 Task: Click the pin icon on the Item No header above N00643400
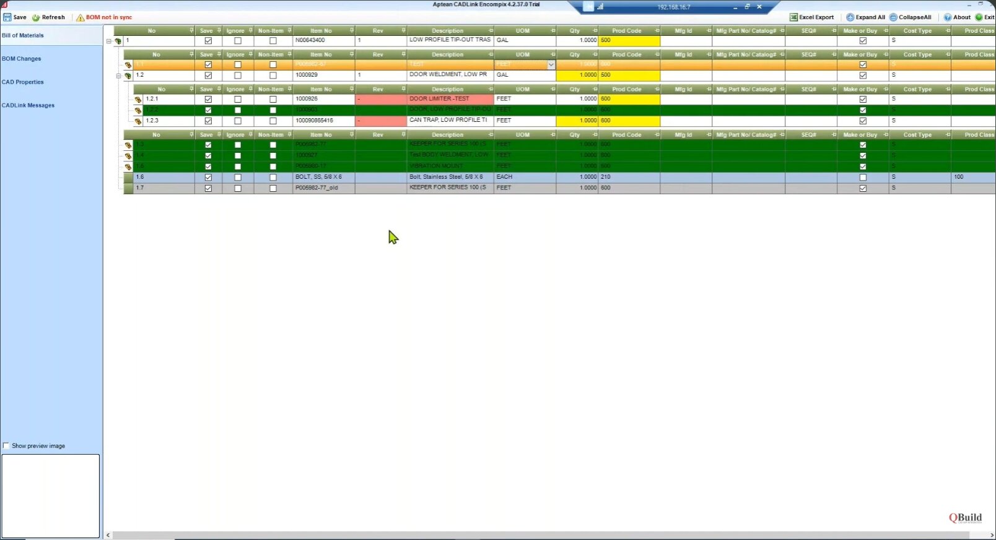coord(352,30)
